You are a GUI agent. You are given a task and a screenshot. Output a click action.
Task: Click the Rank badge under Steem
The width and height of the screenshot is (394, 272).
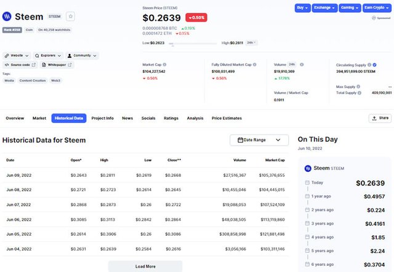(12, 30)
